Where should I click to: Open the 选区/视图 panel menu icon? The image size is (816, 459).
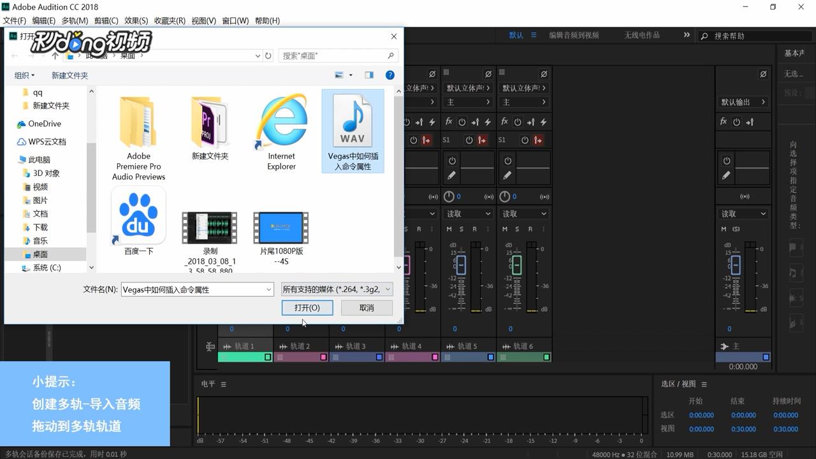704,384
